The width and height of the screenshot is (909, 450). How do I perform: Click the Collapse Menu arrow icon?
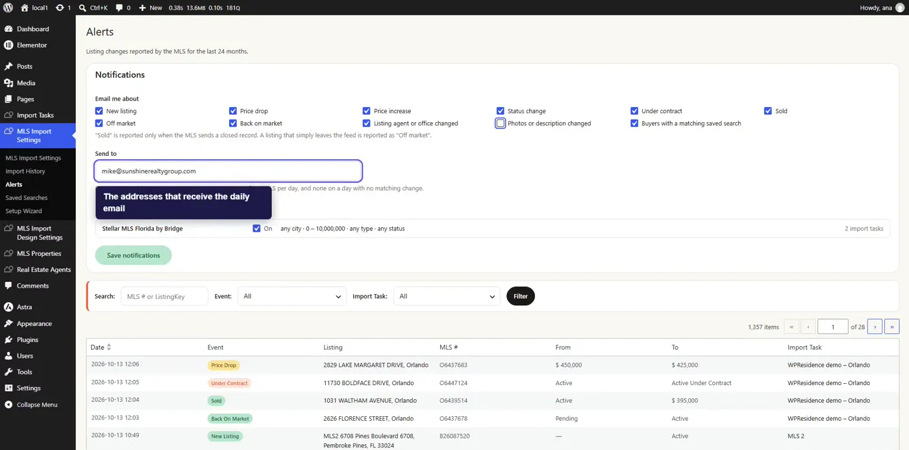[8, 405]
